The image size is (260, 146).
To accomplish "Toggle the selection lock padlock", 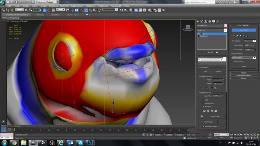I will coord(147,135).
